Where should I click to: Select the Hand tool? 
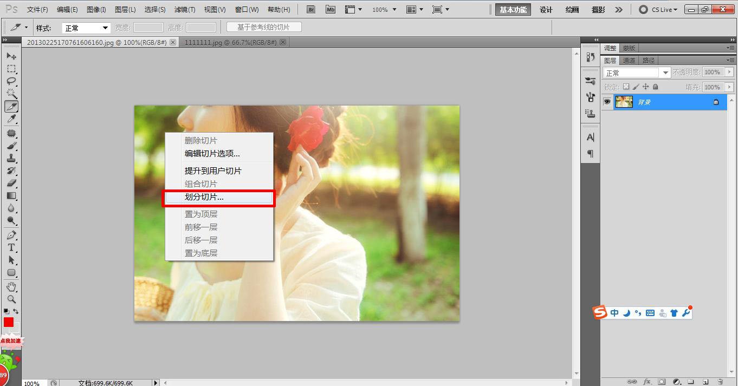[11, 286]
